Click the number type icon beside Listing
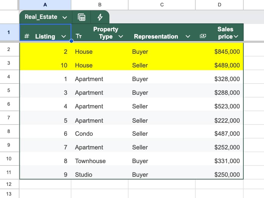 tap(27, 36)
